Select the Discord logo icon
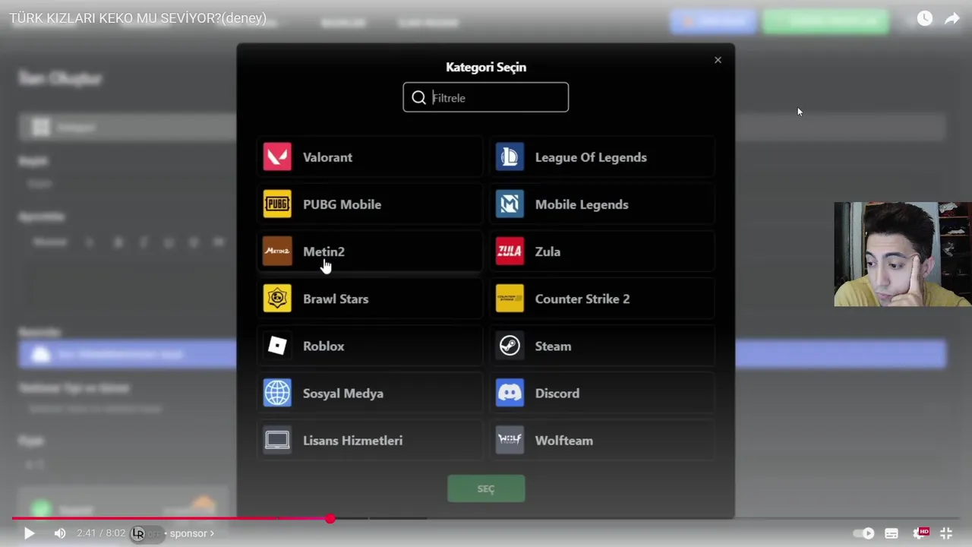Image resolution: width=972 pixels, height=547 pixels. click(510, 393)
